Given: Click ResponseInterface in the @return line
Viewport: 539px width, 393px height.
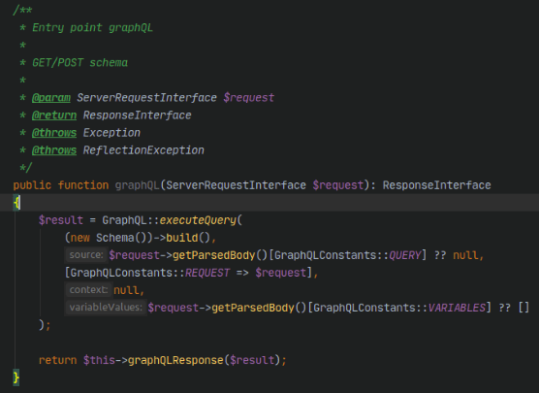Looking at the screenshot, I should tap(137, 115).
